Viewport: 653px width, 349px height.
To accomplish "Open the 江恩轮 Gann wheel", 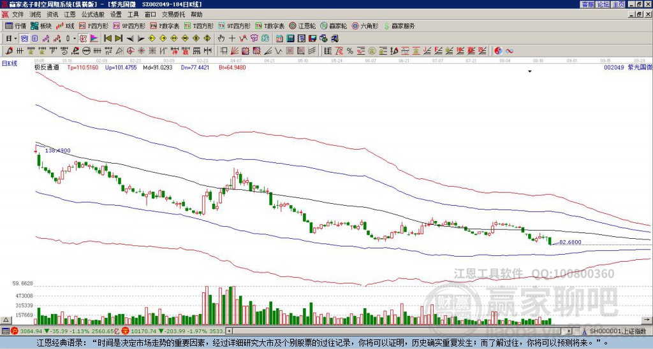I will tap(302, 25).
